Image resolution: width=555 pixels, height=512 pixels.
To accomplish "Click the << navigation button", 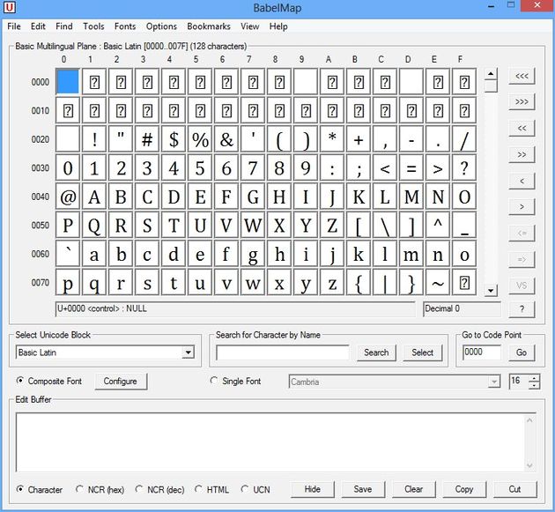I will [x=522, y=128].
